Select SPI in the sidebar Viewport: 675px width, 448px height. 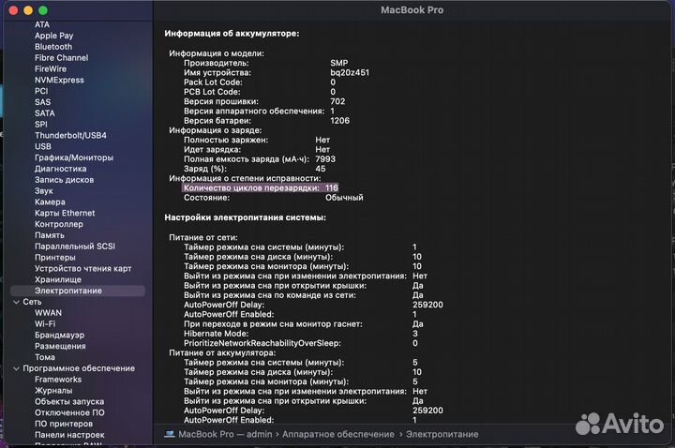[x=41, y=125]
